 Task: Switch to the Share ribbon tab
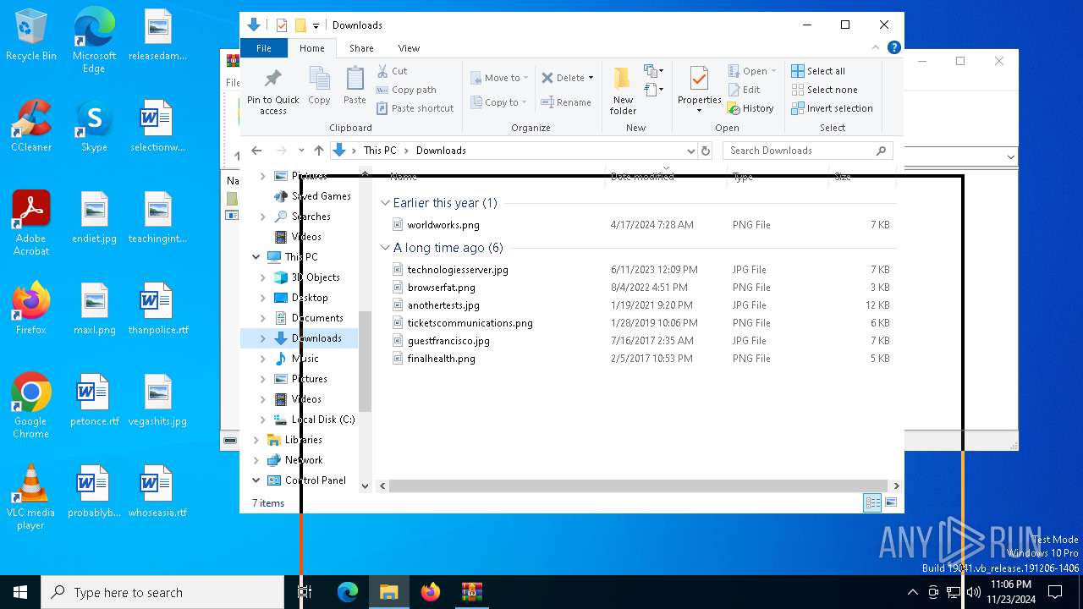361,48
